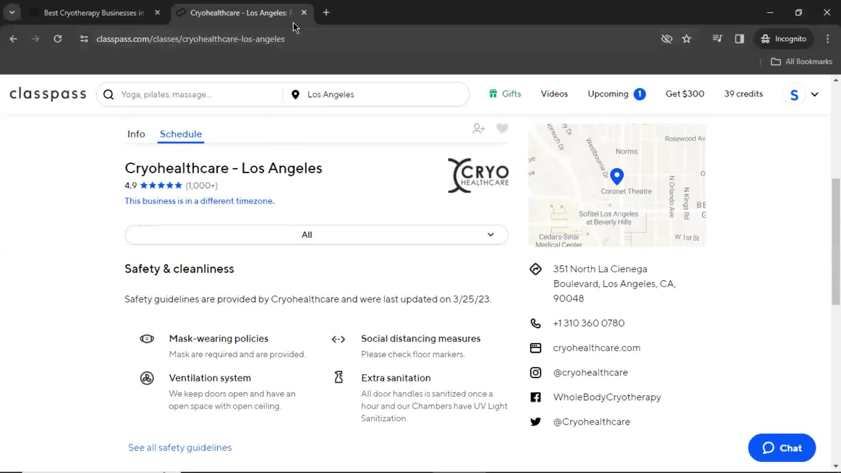Toggle the browser side panel icon
841x473 pixels.
(739, 39)
